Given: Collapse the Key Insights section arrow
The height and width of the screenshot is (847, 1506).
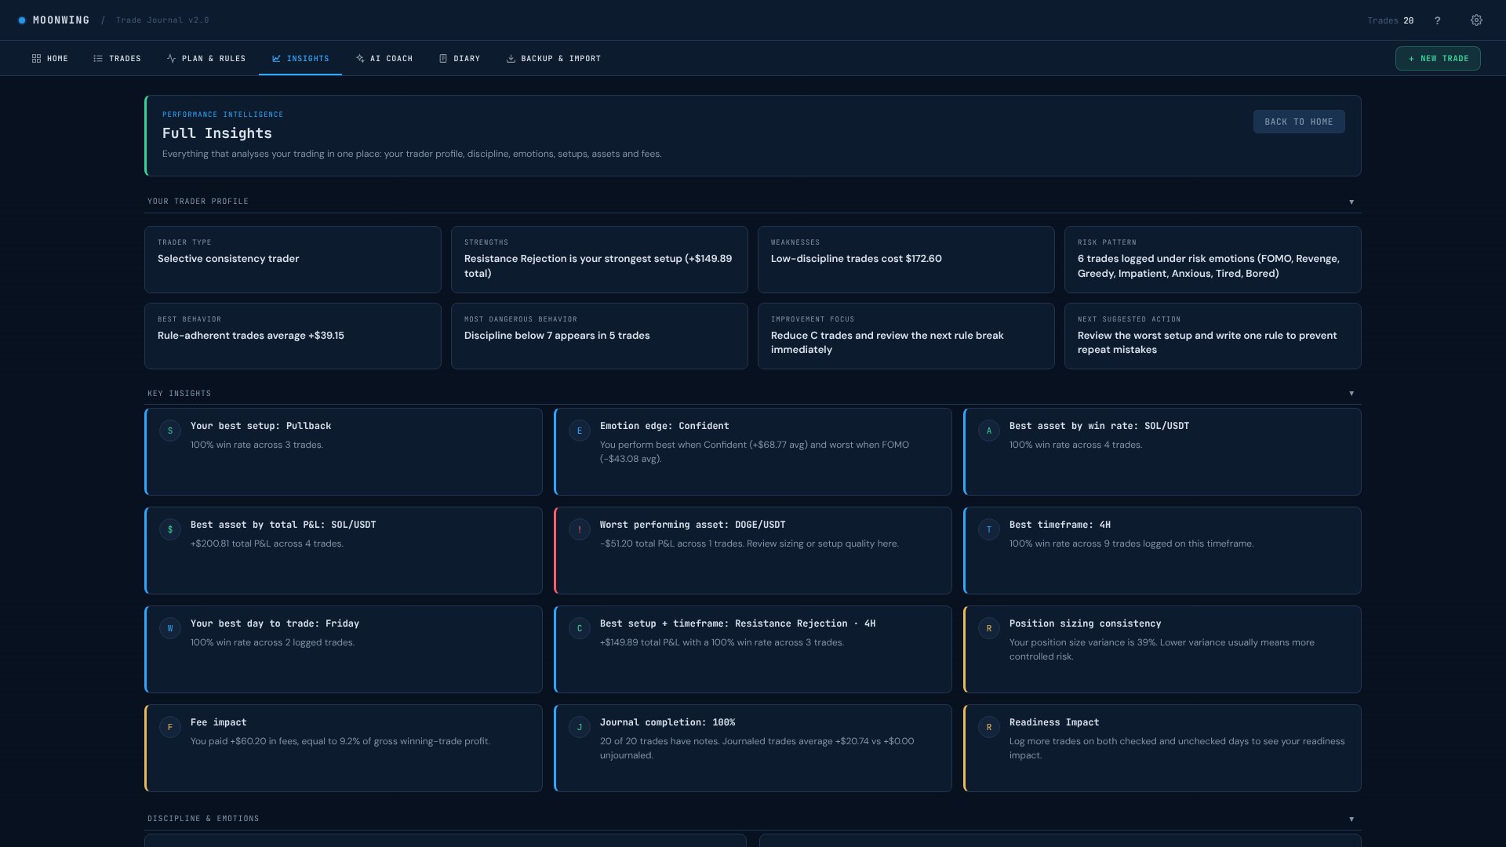Looking at the screenshot, I should [1351, 394].
